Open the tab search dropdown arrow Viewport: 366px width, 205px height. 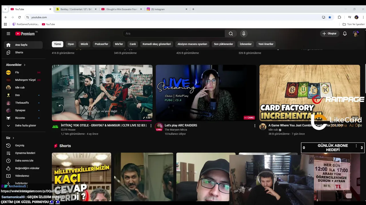coord(5,9)
